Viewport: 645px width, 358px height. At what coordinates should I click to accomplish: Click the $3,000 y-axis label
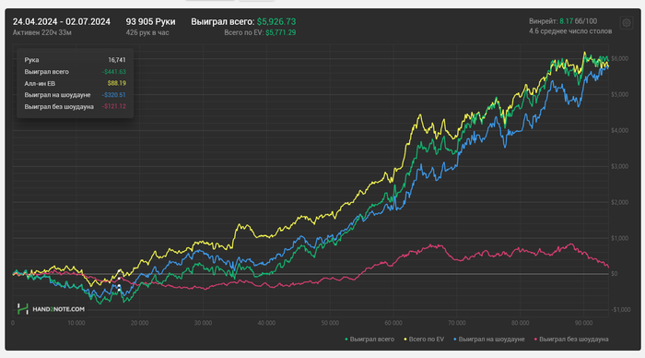tap(619, 166)
